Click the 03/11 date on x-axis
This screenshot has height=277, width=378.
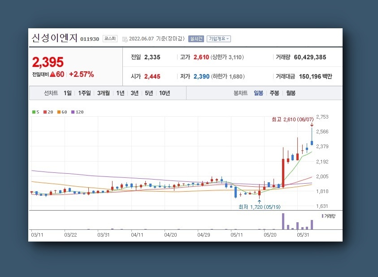point(37,235)
